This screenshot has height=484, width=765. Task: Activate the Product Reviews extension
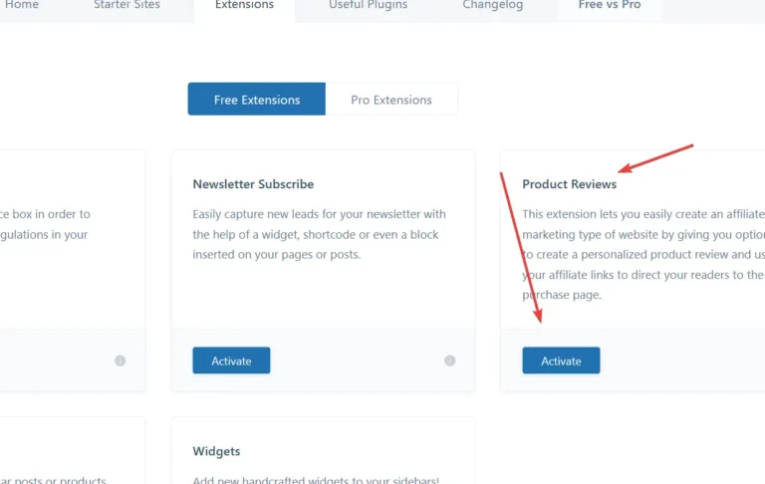(561, 361)
